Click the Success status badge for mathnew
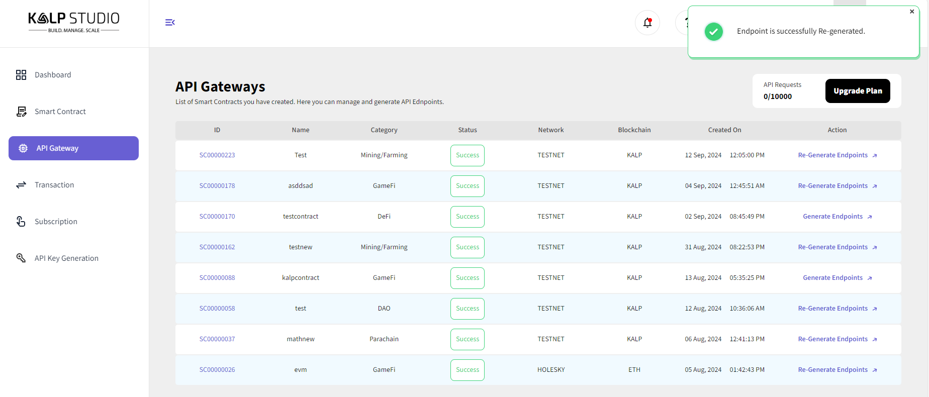 click(x=468, y=339)
